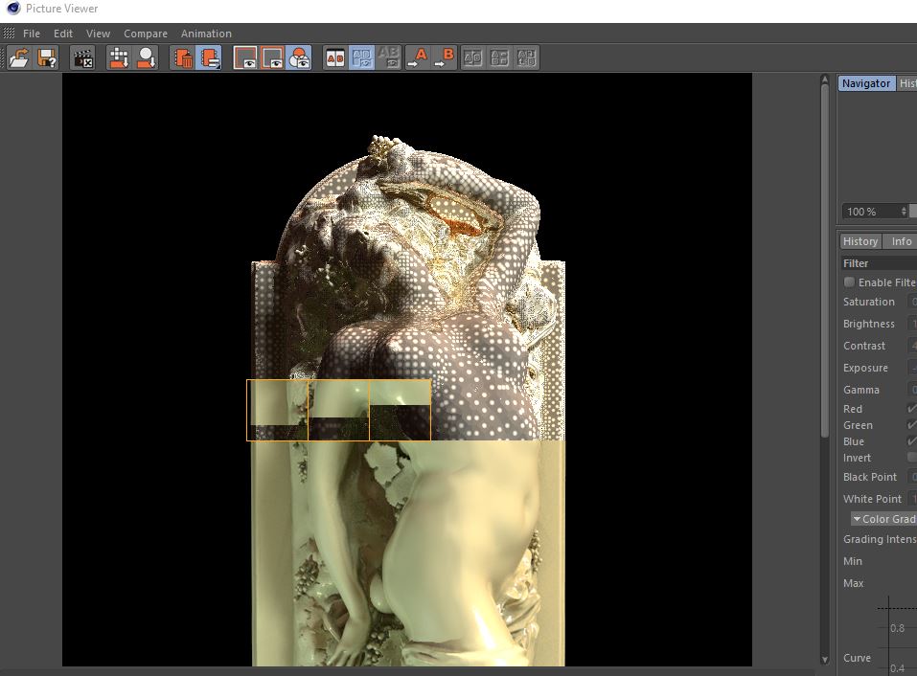Switch to the Hist tab beside Navigator
The height and width of the screenshot is (676, 917).
907,83
